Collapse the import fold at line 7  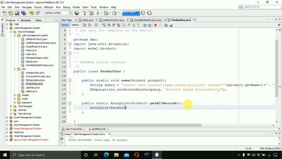tap(70, 44)
